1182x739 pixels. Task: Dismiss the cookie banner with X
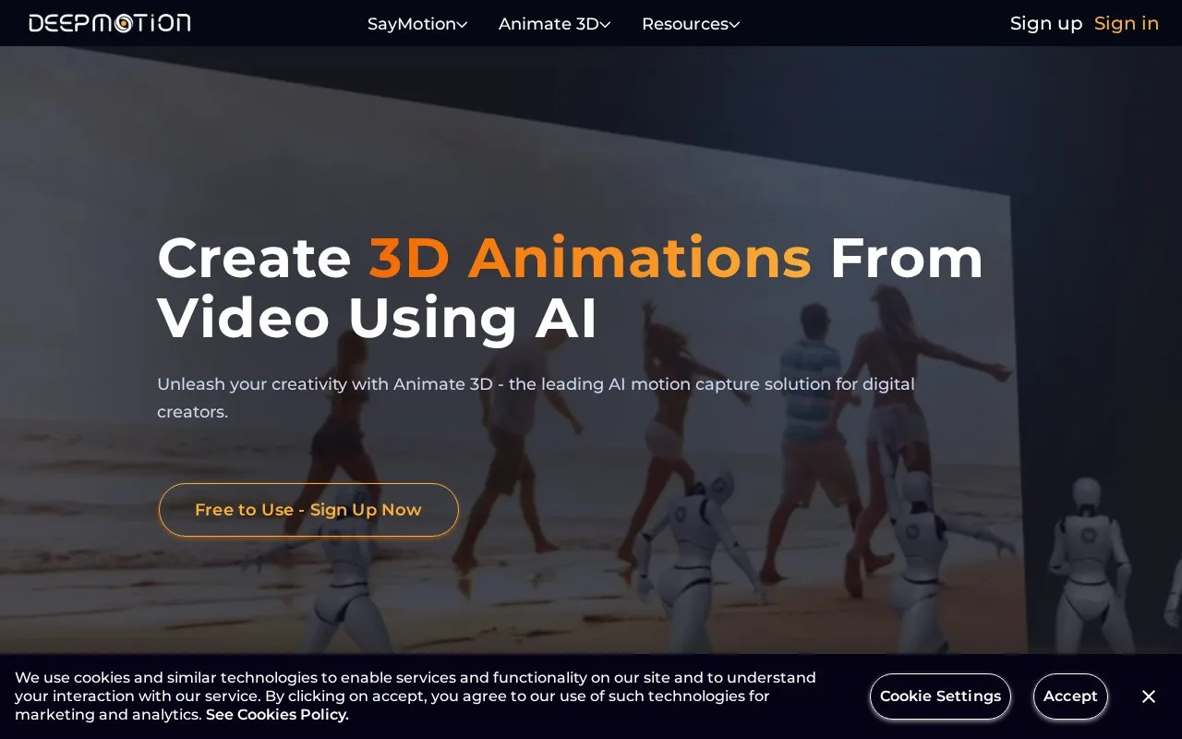pos(1149,697)
